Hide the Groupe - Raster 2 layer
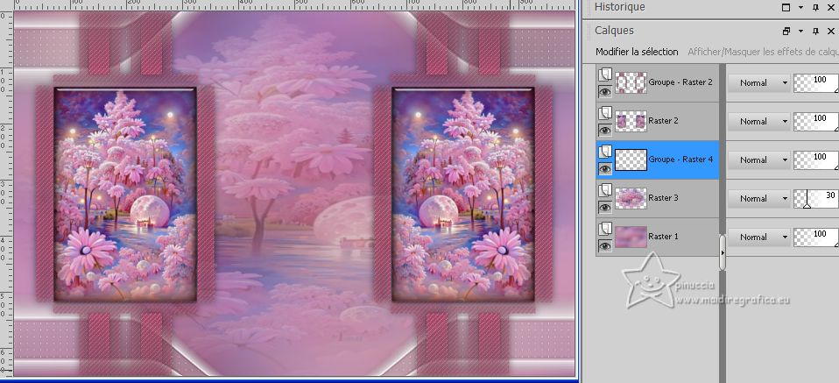The width and height of the screenshot is (839, 383). (x=604, y=92)
